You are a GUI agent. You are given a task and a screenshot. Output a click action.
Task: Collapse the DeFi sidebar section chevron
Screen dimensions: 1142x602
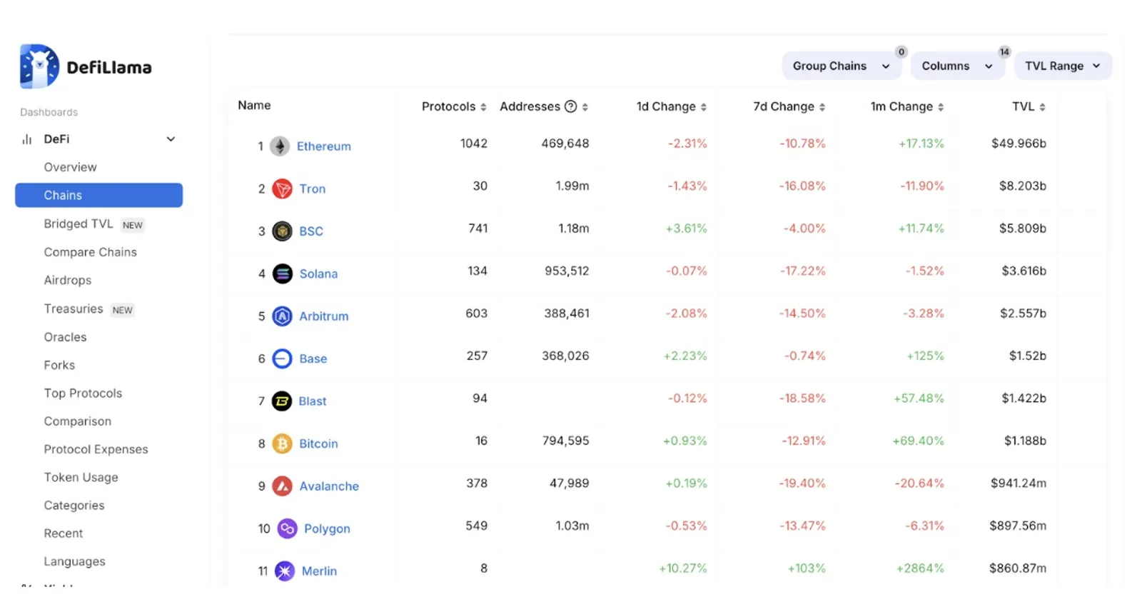[171, 139]
